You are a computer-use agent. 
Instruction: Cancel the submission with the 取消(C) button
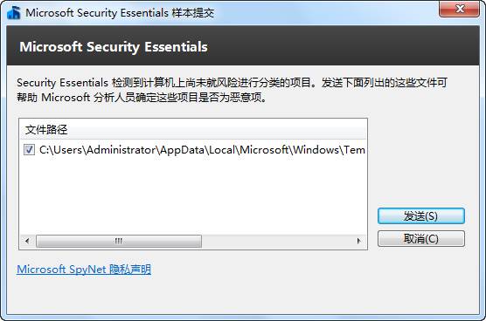[x=421, y=238]
